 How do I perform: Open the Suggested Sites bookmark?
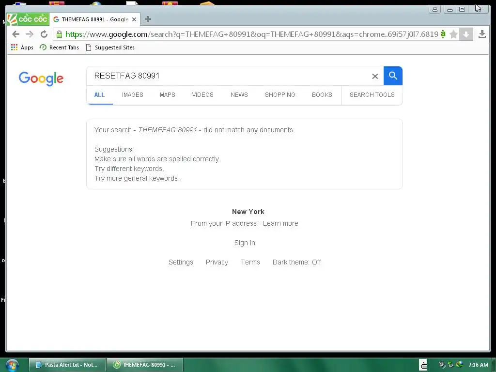click(x=110, y=47)
